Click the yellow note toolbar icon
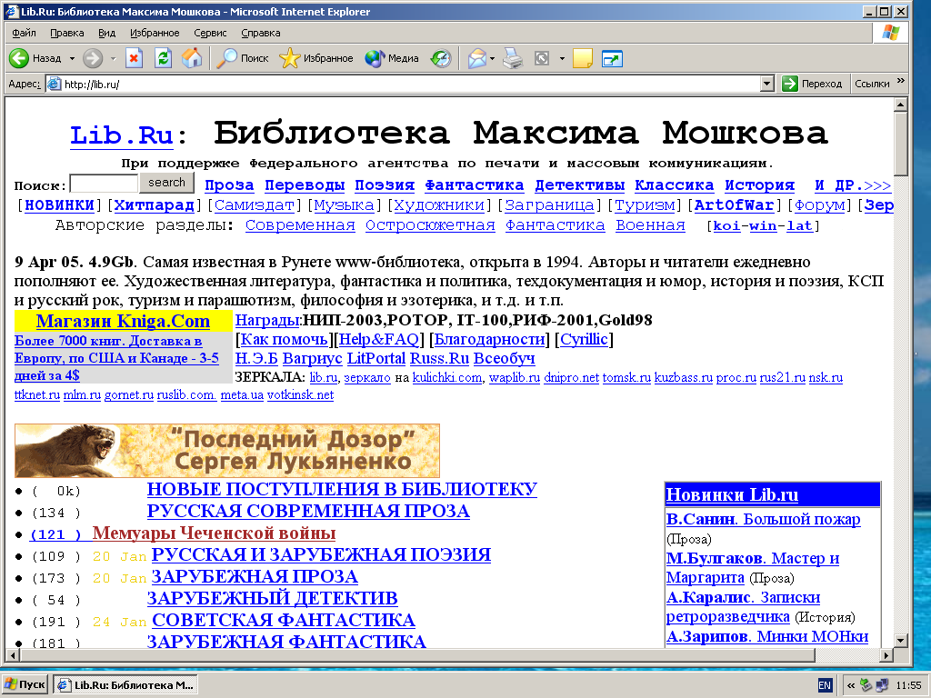Screen dimensions: 931x698 pos(583,58)
